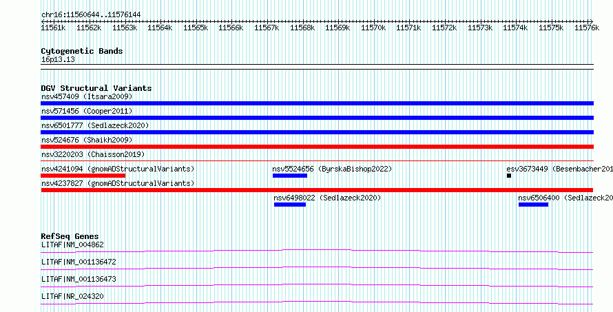Click the 11572k ruler tick label
613x312 pixels.
tap(444, 28)
